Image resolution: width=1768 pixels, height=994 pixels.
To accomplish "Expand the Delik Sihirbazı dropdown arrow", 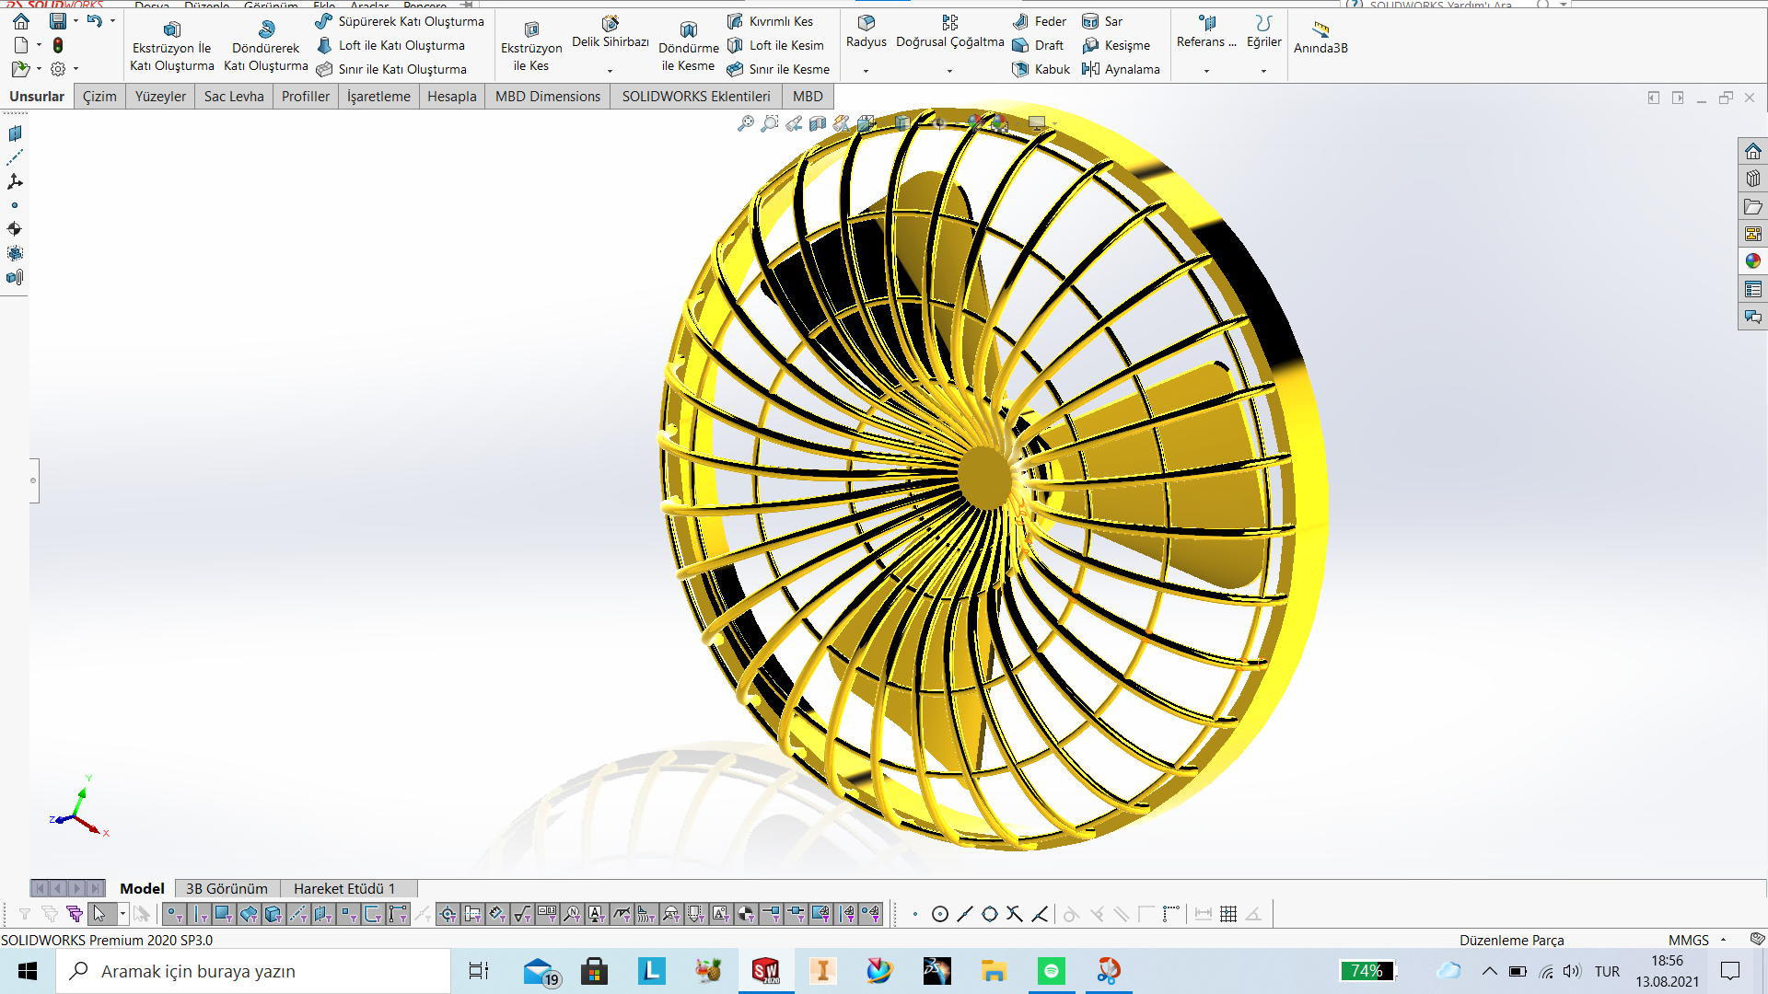I will click(x=610, y=71).
